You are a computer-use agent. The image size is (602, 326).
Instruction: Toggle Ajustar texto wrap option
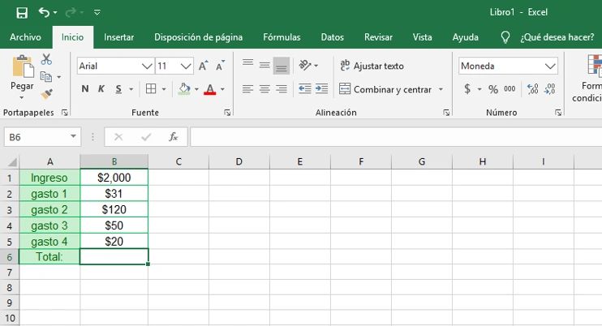coord(372,66)
